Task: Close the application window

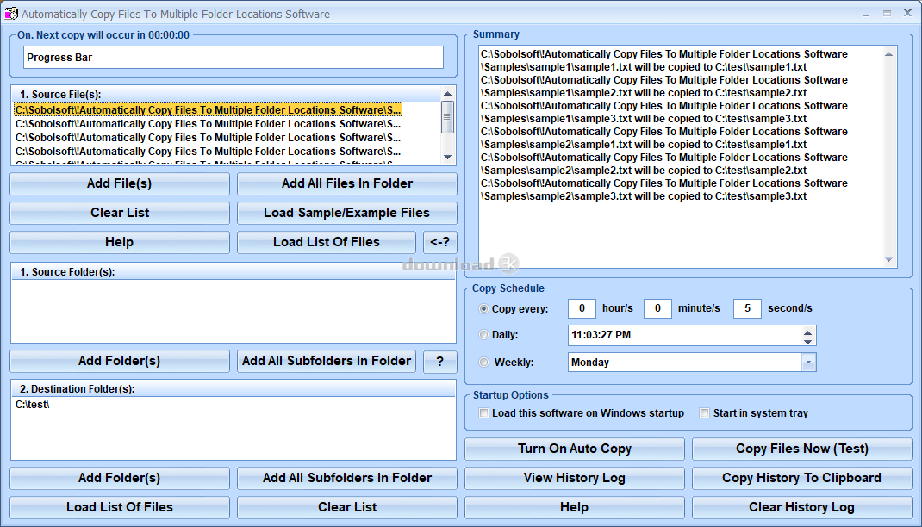Action: [x=907, y=13]
